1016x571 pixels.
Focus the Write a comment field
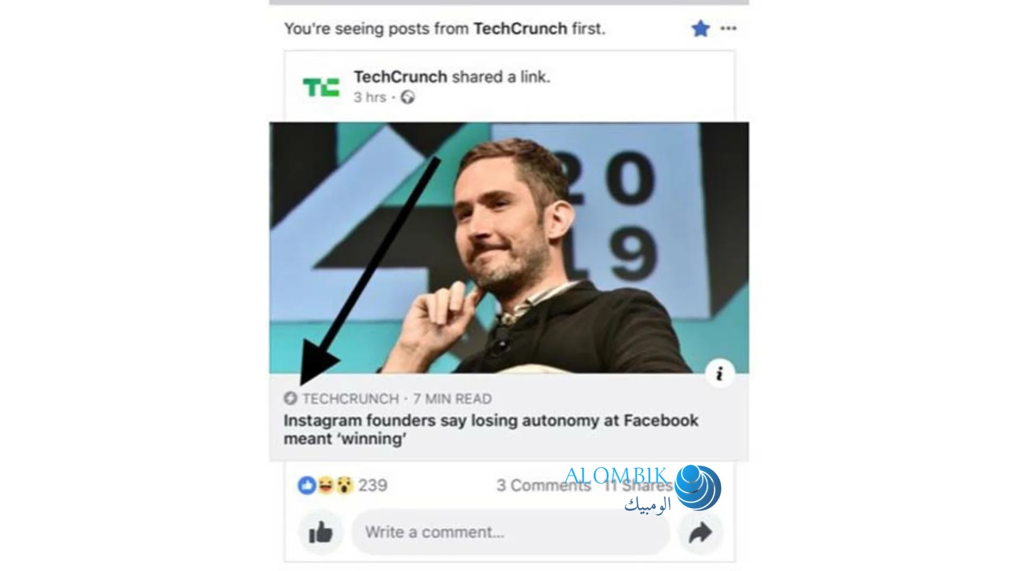(511, 532)
